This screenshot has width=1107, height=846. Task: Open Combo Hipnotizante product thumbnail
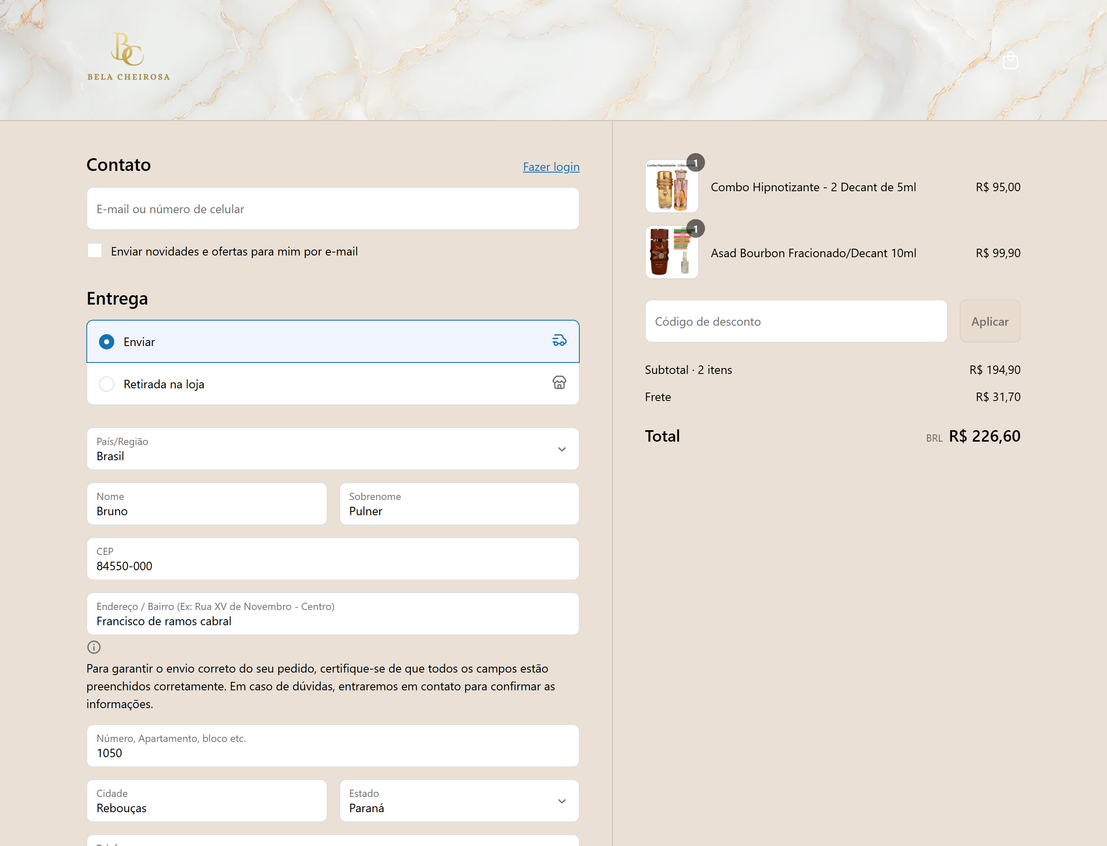672,187
